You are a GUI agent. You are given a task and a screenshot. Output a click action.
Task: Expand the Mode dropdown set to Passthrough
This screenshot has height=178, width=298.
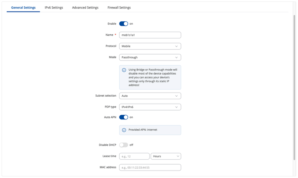[150, 57]
